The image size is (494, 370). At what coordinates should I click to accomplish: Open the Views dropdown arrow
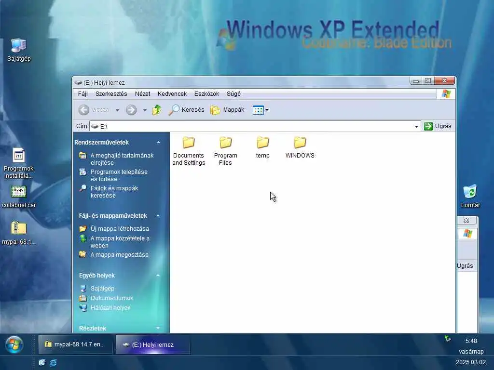pyautogui.click(x=267, y=110)
